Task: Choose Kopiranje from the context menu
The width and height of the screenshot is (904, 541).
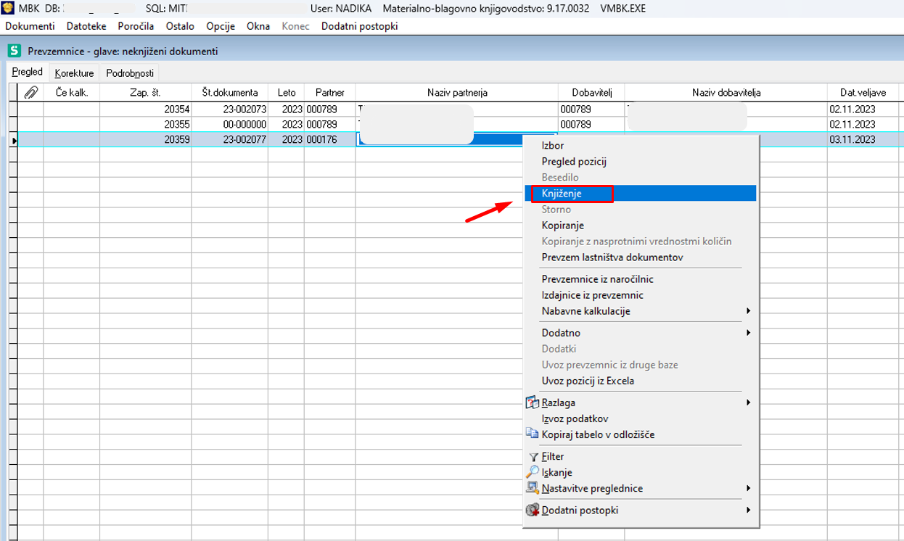Action: pyautogui.click(x=563, y=226)
